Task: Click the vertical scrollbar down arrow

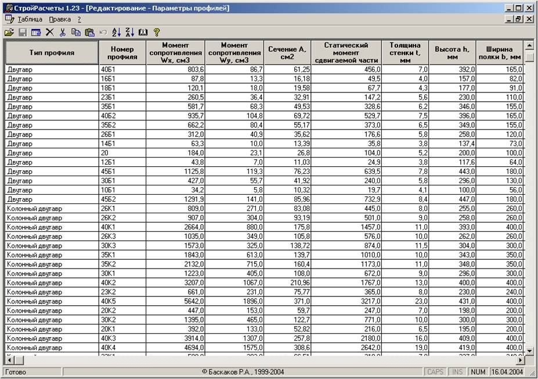Action: coord(529,351)
